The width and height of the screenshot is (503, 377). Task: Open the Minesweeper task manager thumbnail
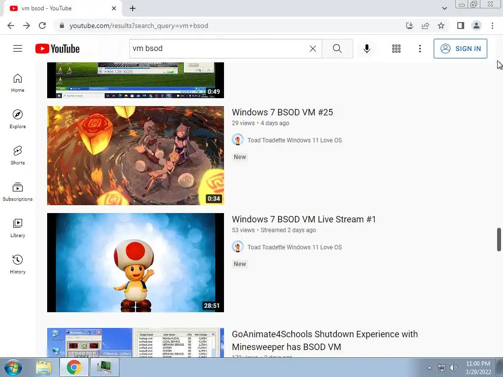(x=136, y=342)
